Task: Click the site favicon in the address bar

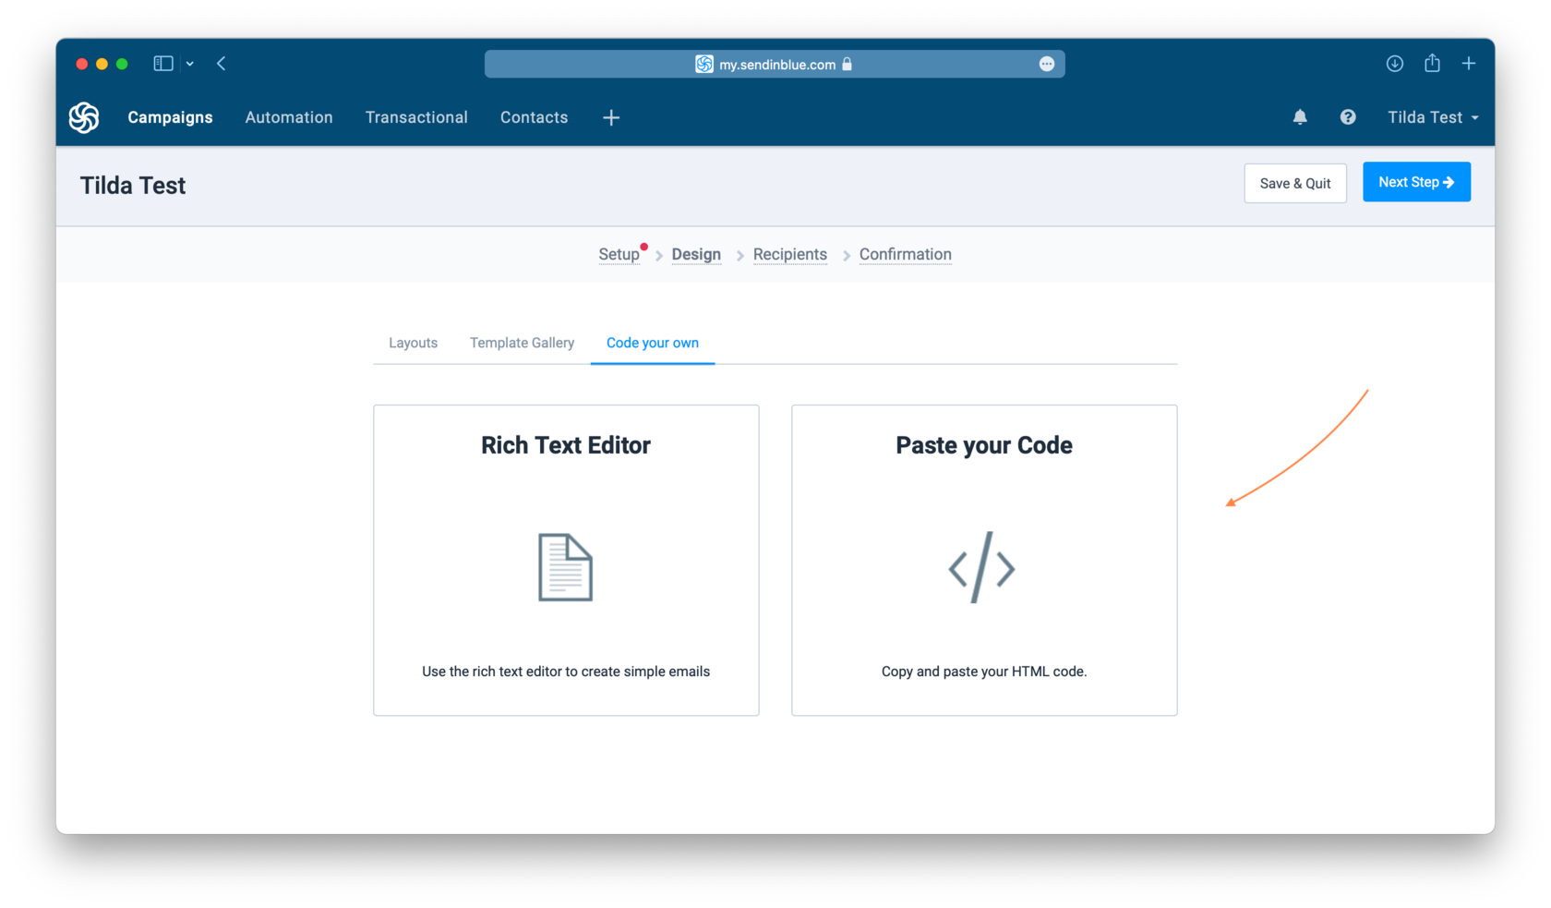Action: [x=704, y=64]
